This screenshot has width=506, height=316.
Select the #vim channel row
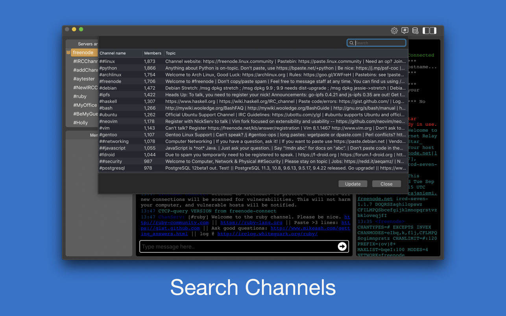[253, 128]
